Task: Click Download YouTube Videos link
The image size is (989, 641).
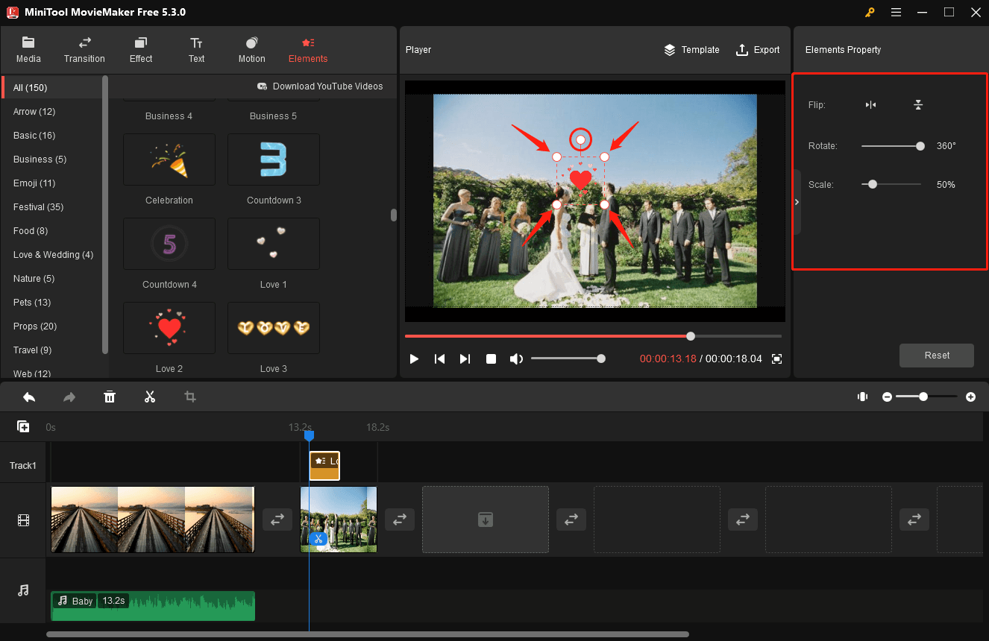Action: coord(320,86)
